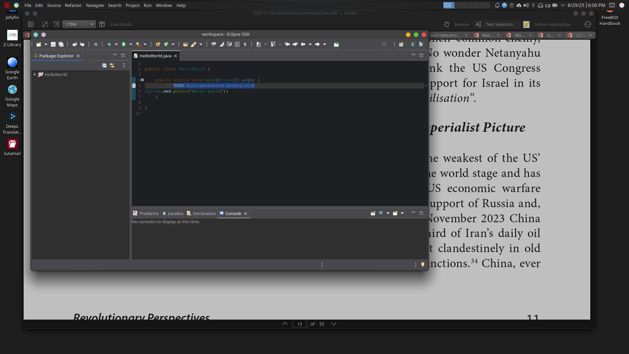Viewport: 629px width, 354px height.
Task: Open the Refactor menu
Action: click(x=73, y=5)
